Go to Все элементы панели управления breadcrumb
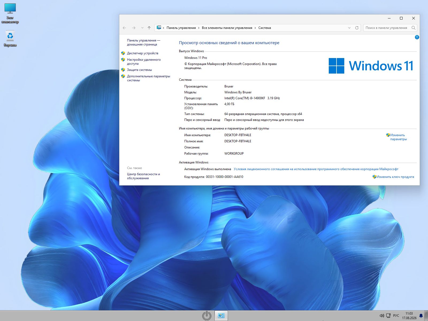The height and width of the screenshot is (321, 428). [227, 28]
